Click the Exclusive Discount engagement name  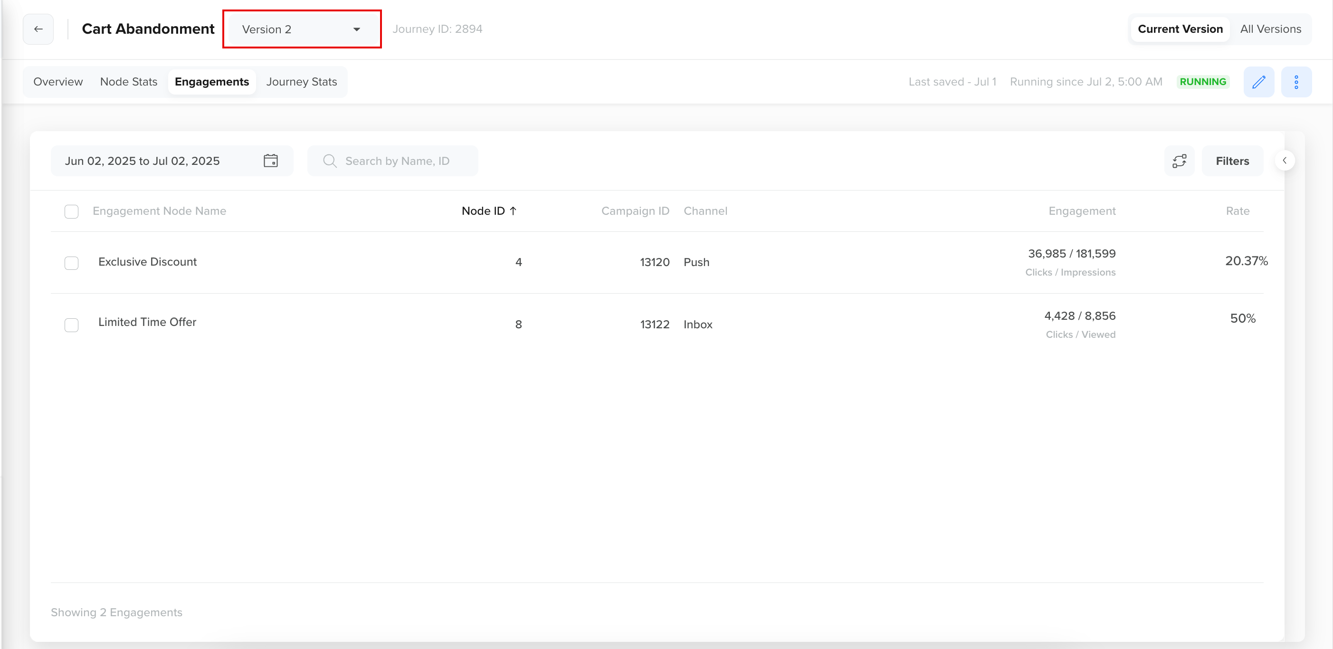click(x=147, y=262)
